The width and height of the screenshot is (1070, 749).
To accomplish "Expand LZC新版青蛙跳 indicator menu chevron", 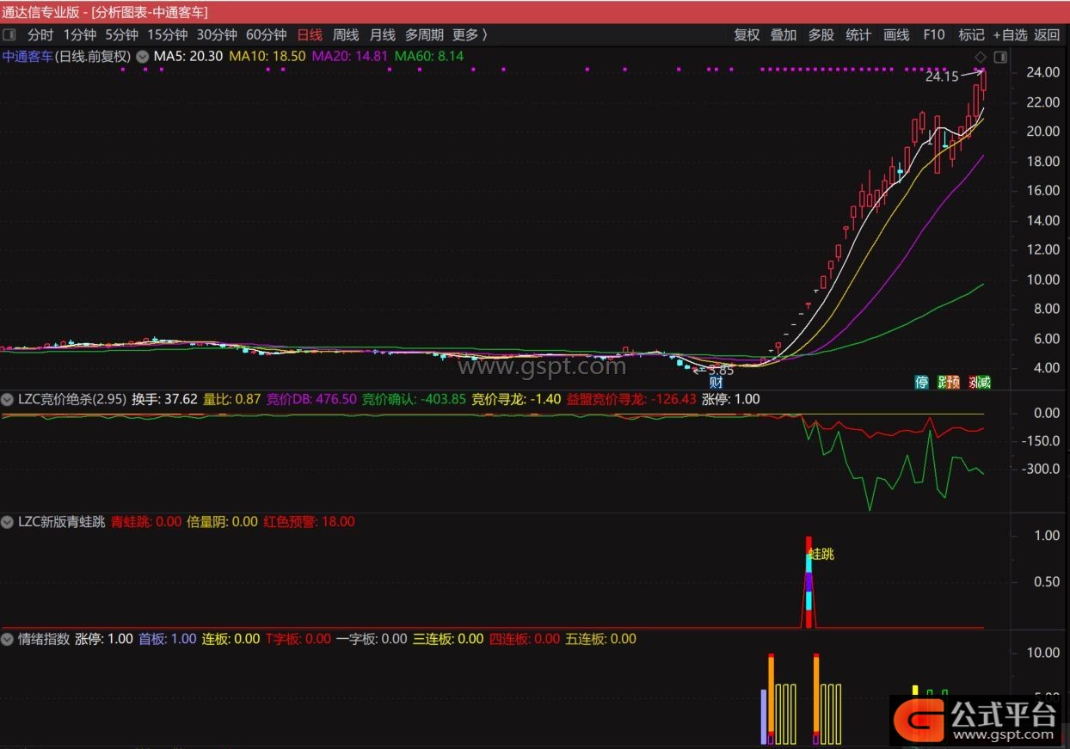I will [8, 522].
